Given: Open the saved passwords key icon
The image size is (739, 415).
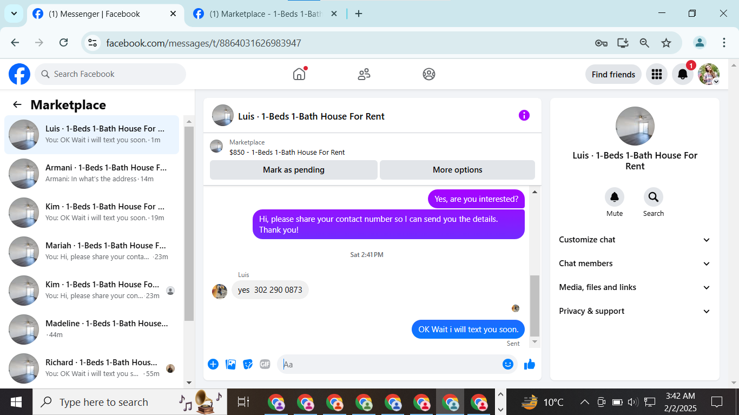Looking at the screenshot, I should pyautogui.click(x=601, y=43).
